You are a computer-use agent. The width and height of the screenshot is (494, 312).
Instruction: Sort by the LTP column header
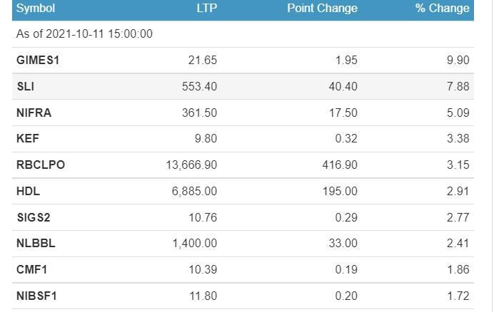(x=207, y=8)
